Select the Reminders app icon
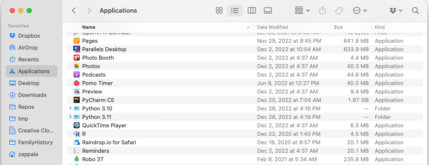Screen dimensions: 429x165 77,151
